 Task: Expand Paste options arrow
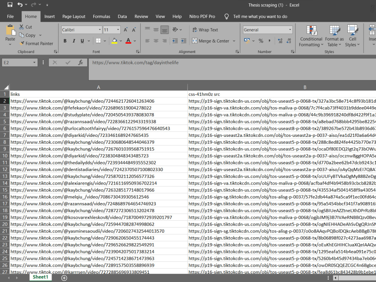pyautogui.click(x=10, y=45)
